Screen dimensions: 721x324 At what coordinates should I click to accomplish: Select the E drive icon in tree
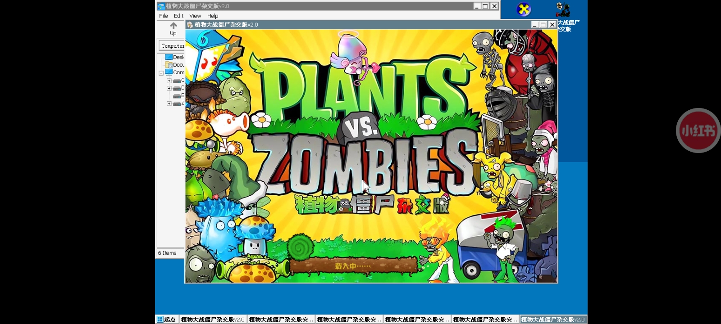177,96
